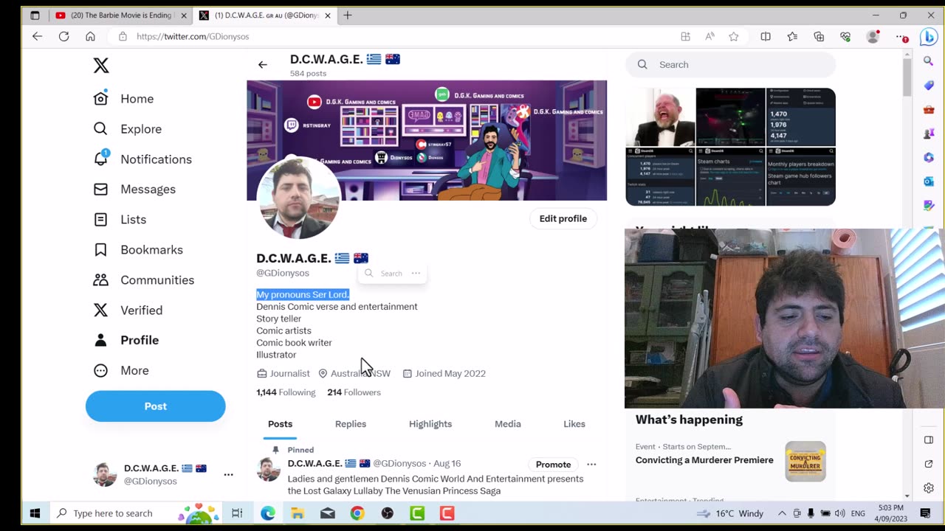Open the selection popup three-dot menu
945x531 pixels.
coord(416,274)
